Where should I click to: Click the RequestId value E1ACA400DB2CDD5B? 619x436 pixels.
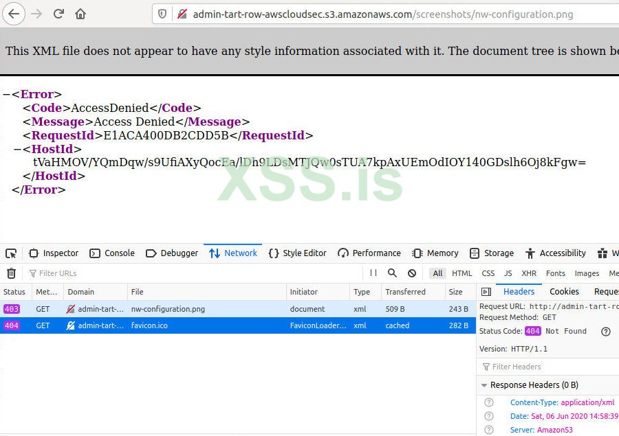click(x=166, y=136)
